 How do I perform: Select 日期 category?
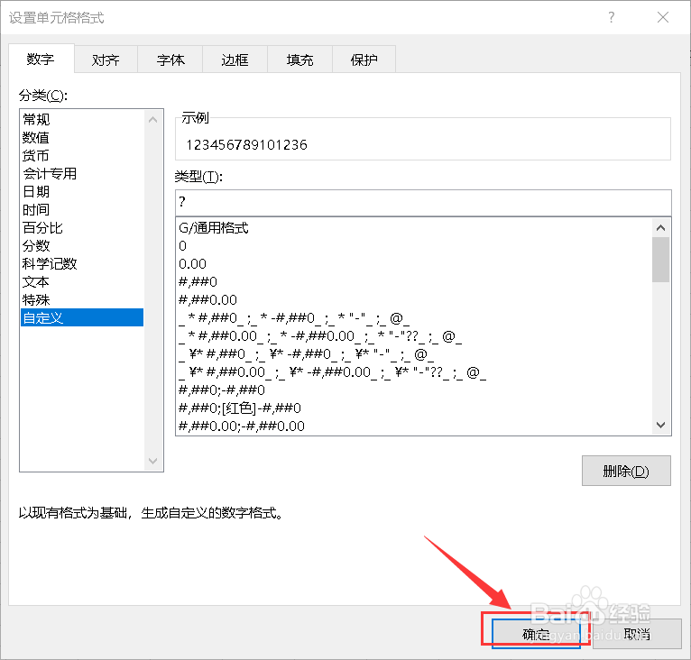coord(82,192)
